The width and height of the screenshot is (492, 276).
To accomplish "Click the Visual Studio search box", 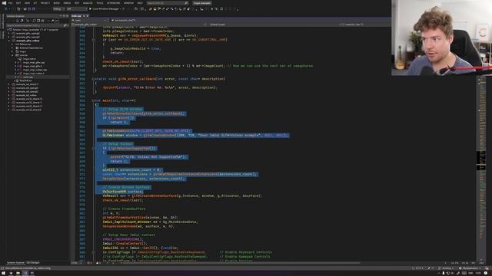I will tap(168, 3).
